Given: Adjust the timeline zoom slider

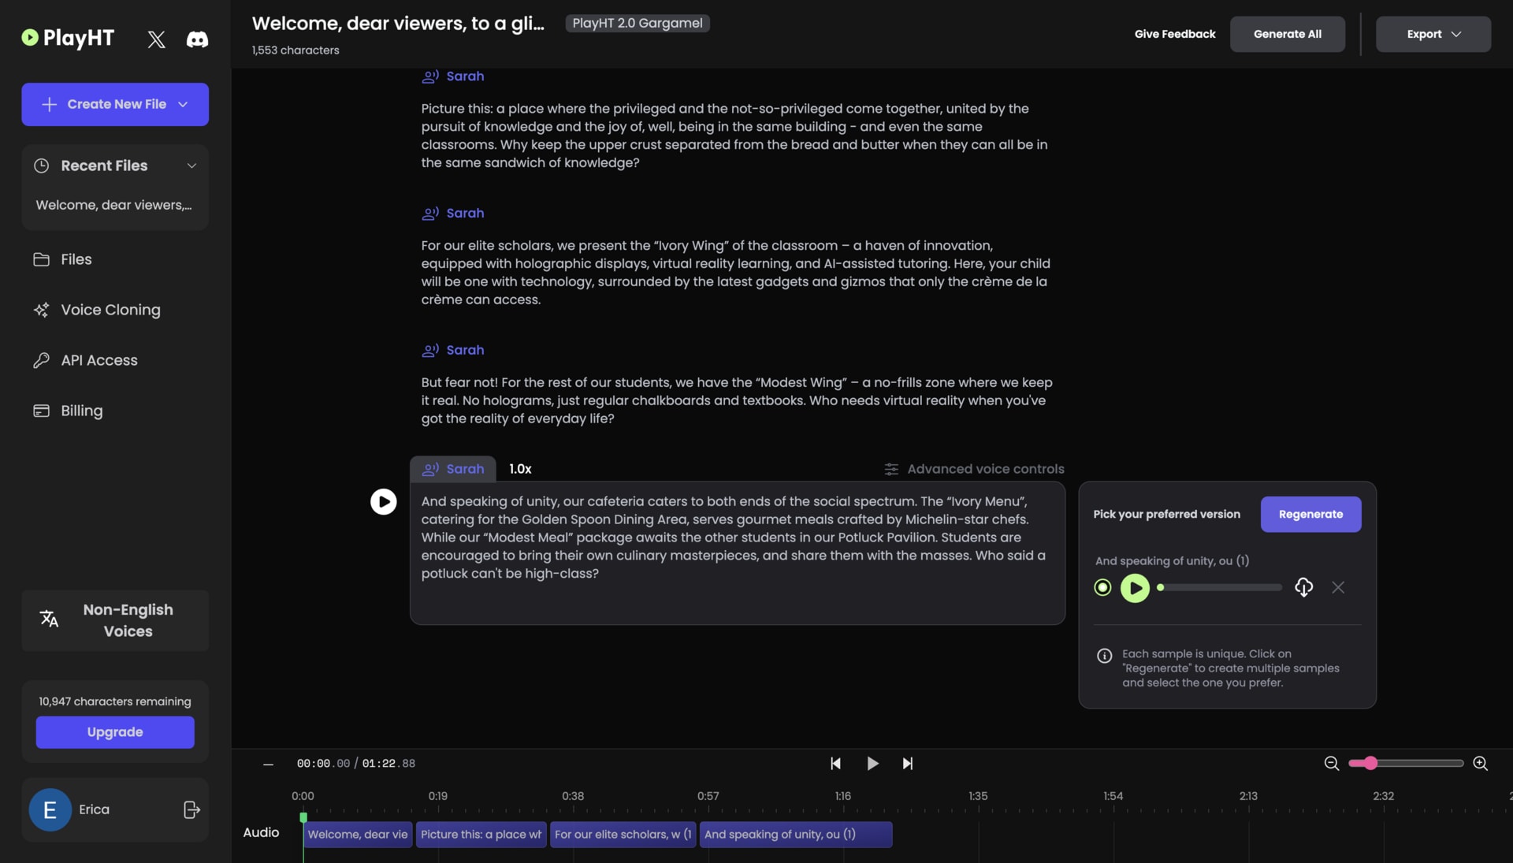Looking at the screenshot, I should (1370, 763).
